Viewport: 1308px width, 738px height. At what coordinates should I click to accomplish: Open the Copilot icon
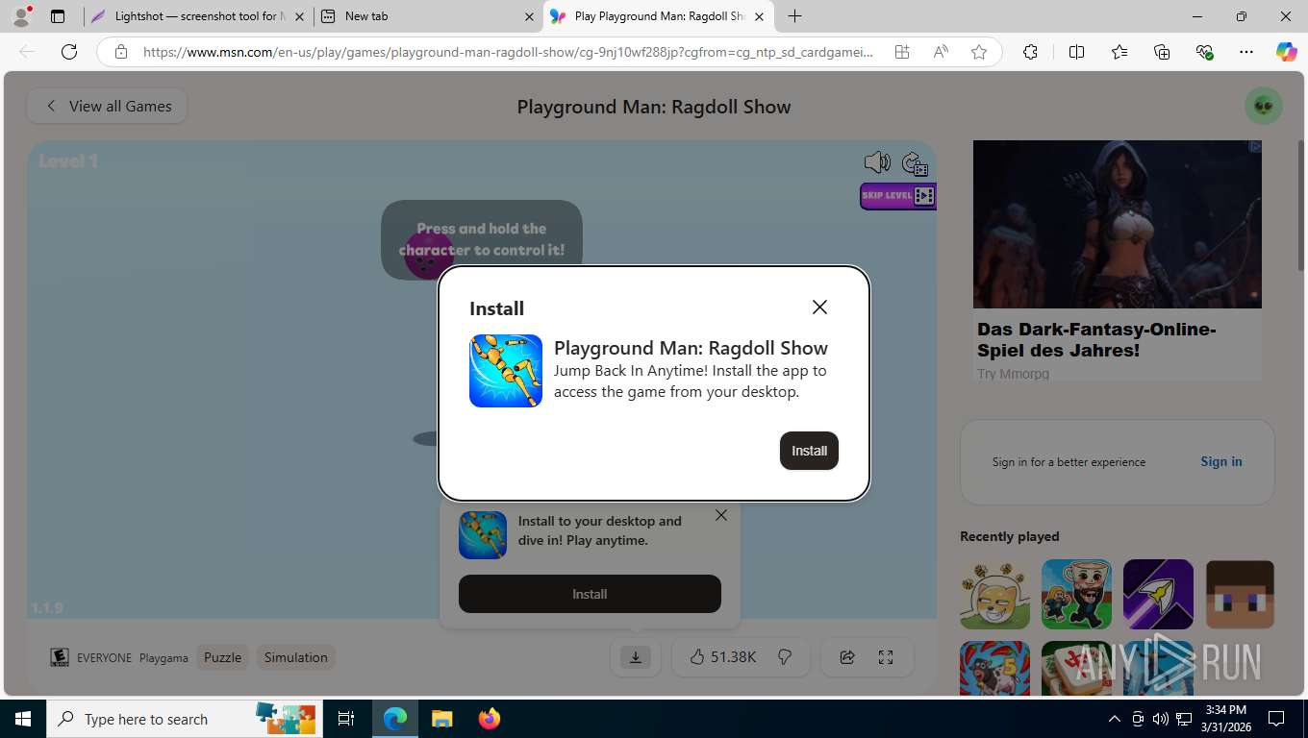(x=1287, y=52)
